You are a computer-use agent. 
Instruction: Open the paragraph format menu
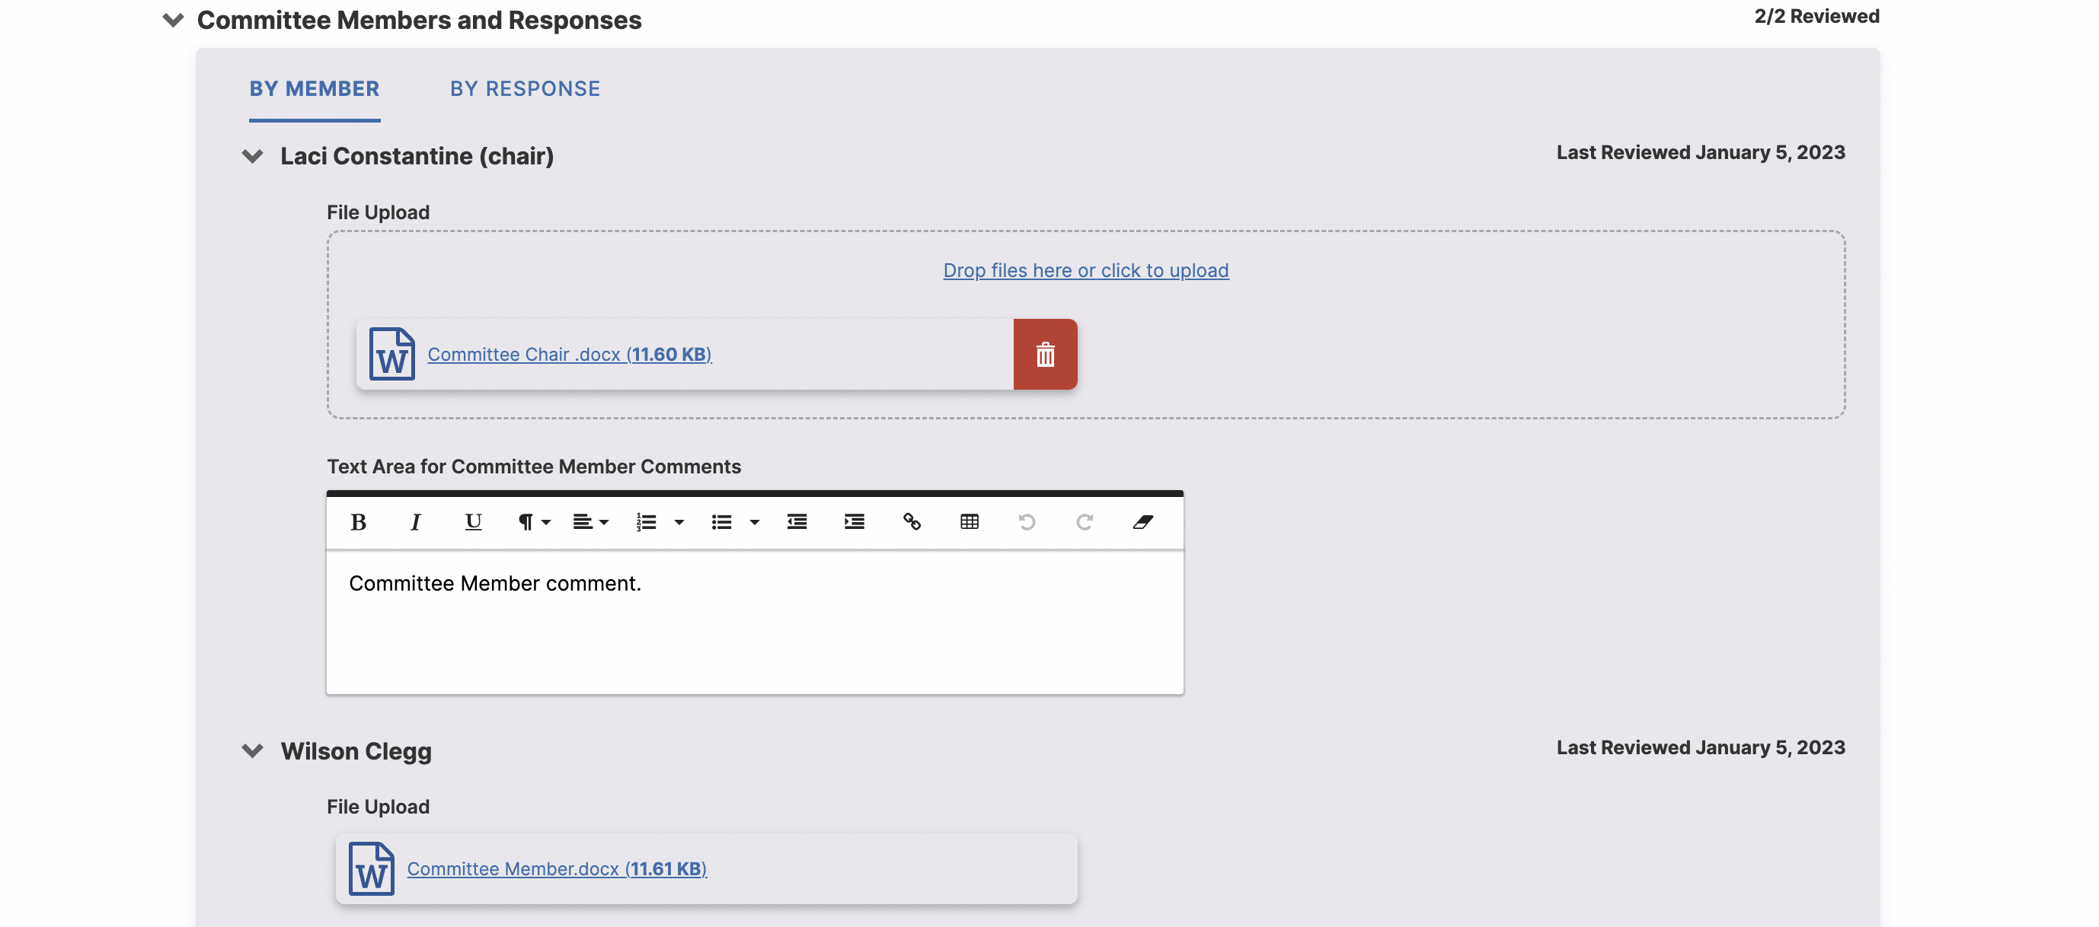coord(535,522)
